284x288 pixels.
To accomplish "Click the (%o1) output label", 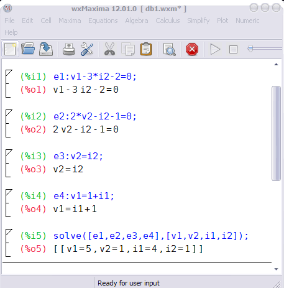I will point(33,90).
